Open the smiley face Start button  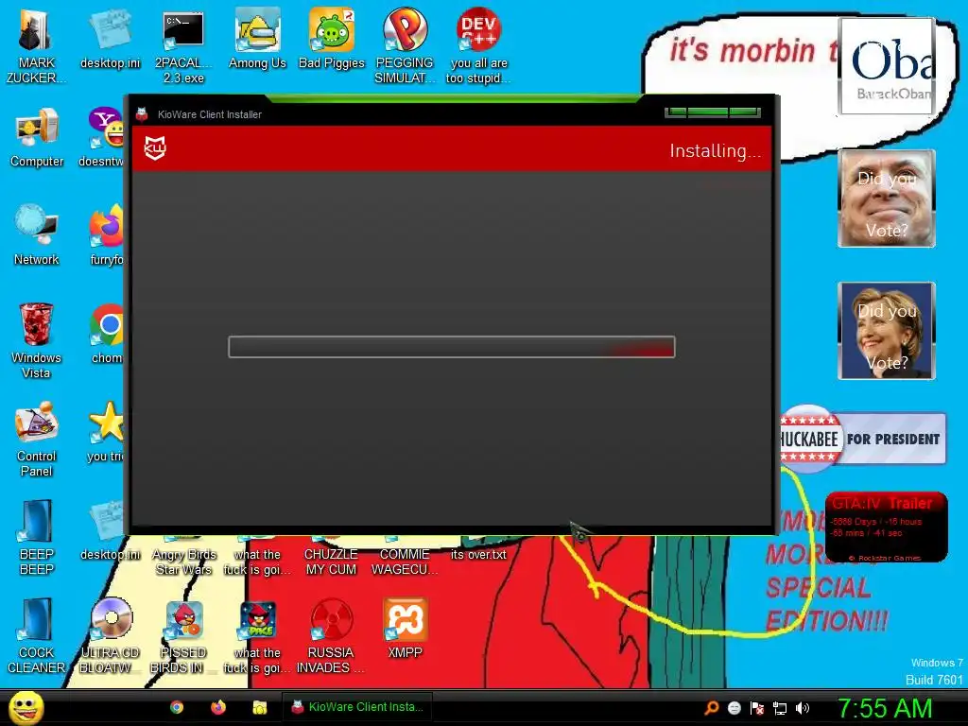tap(26, 707)
